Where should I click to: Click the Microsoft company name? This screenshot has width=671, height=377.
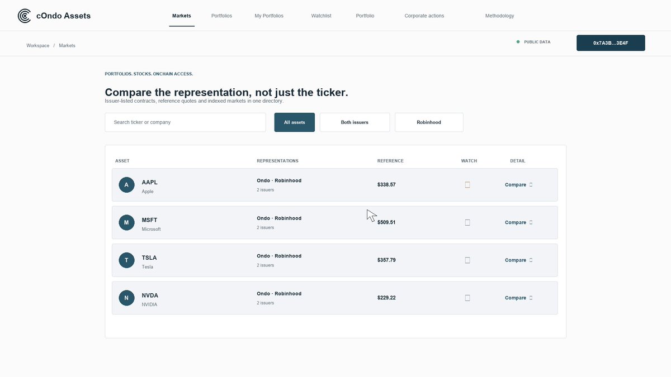[151, 230]
